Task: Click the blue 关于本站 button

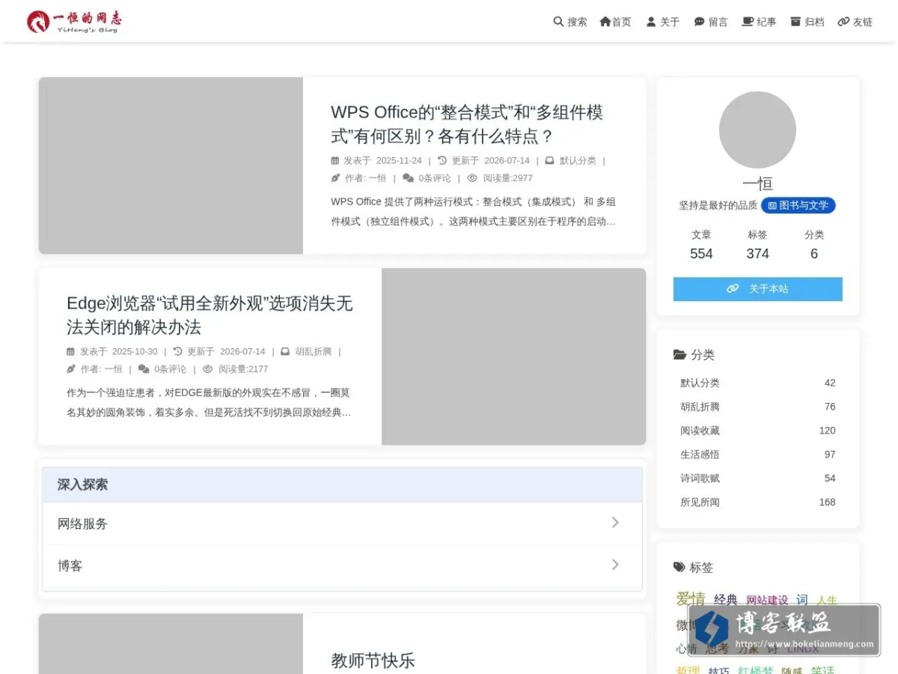Action: pos(758,289)
